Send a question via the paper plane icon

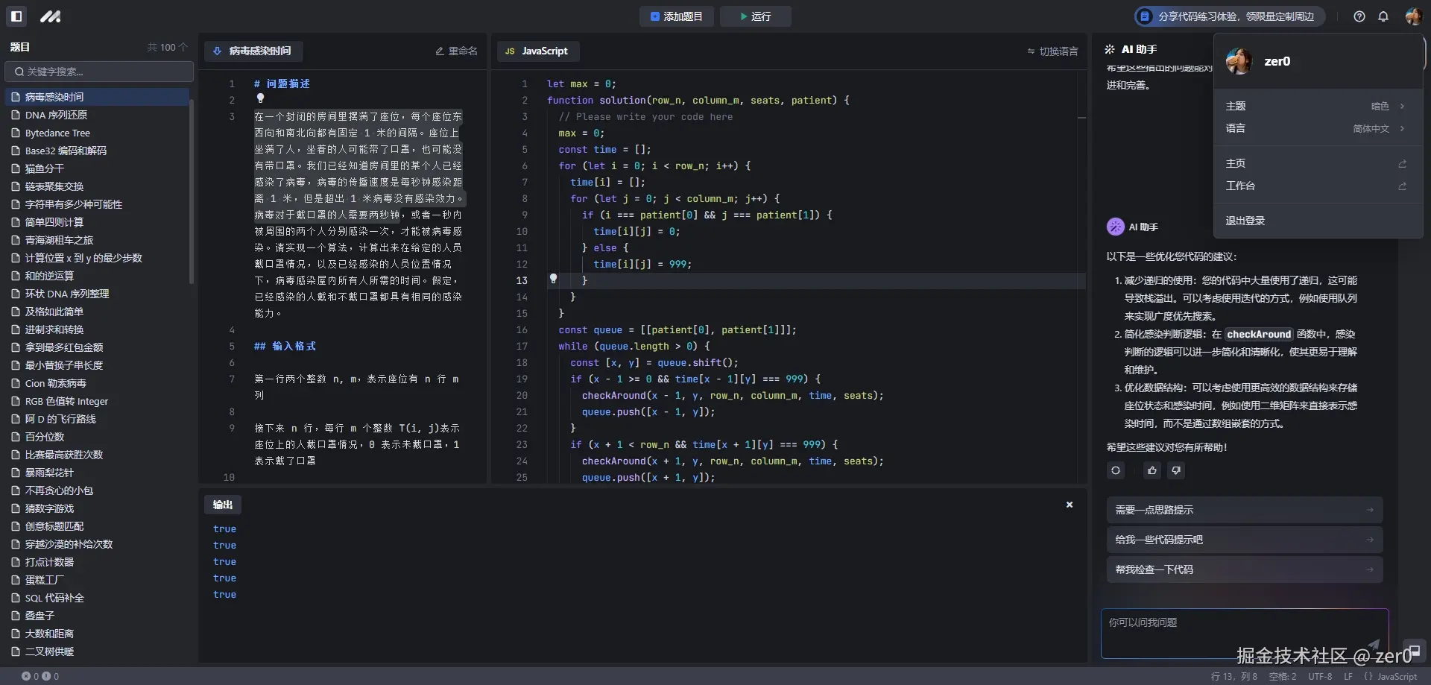[1372, 645]
